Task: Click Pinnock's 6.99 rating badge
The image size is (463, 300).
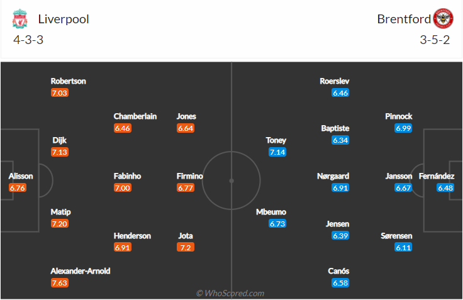Action: [403, 128]
